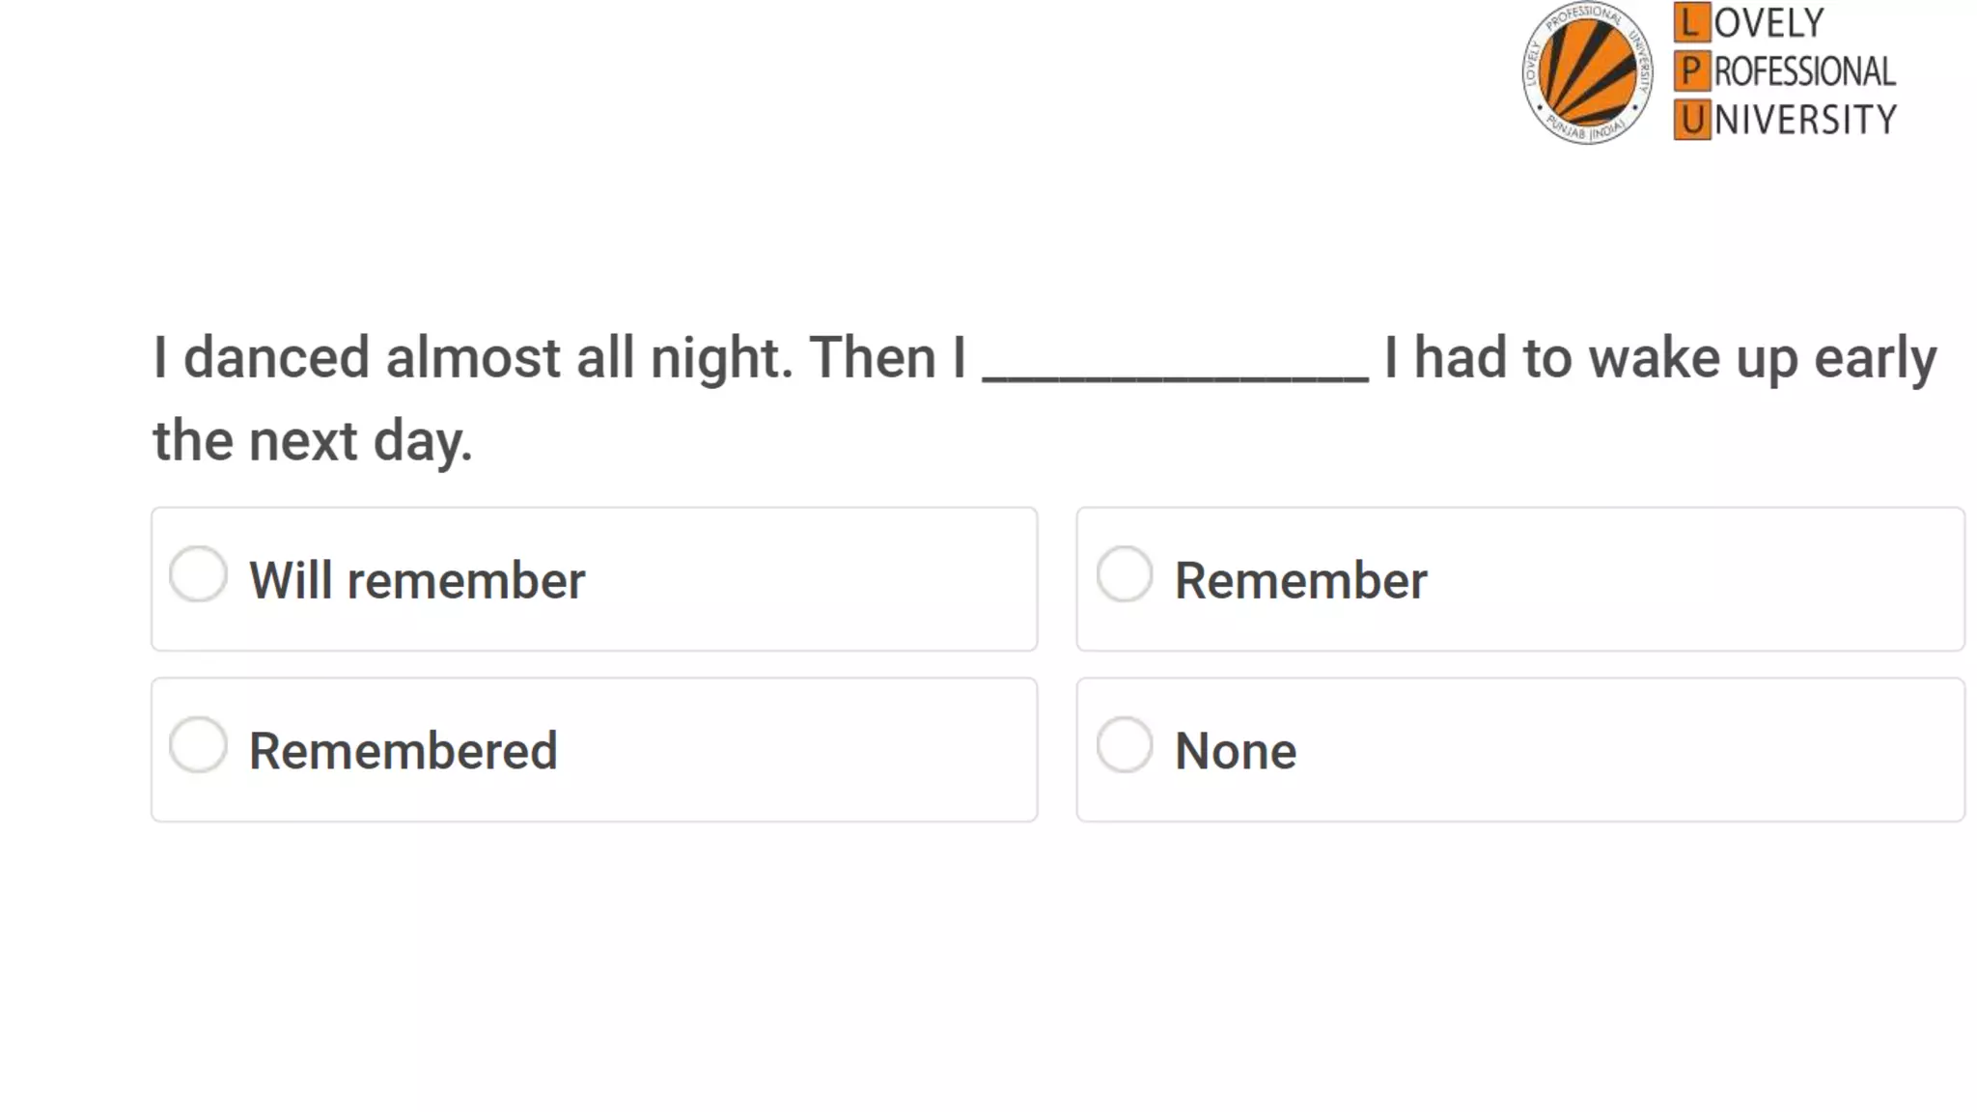
Task: Click the "Will remember" answer text
Action: tap(417, 581)
